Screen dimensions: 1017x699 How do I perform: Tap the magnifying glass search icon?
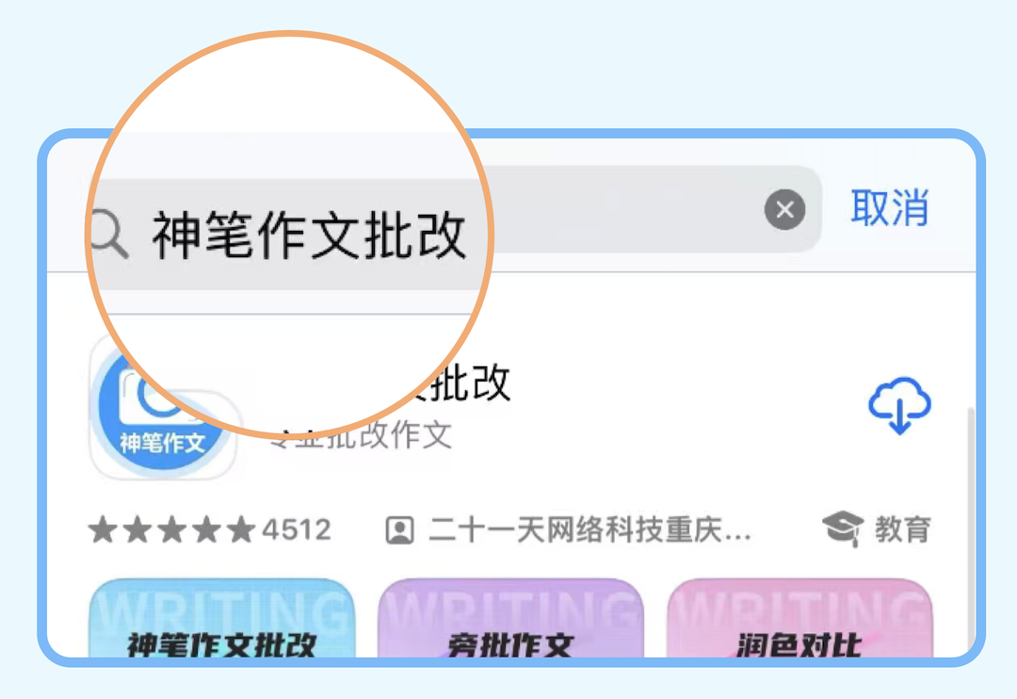click(110, 235)
